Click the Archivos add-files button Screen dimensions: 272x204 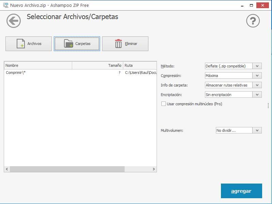(29, 44)
